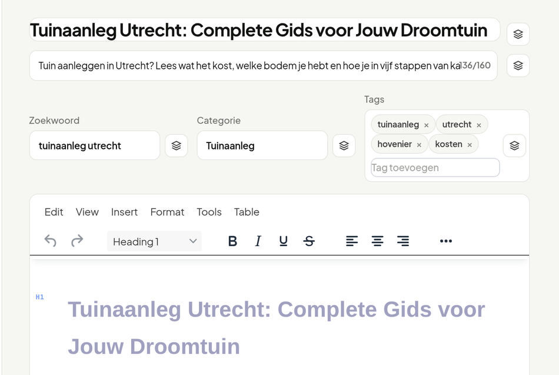559x375 pixels.
Task: Open more toolbar options ellipsis
Action: [445, 241]
